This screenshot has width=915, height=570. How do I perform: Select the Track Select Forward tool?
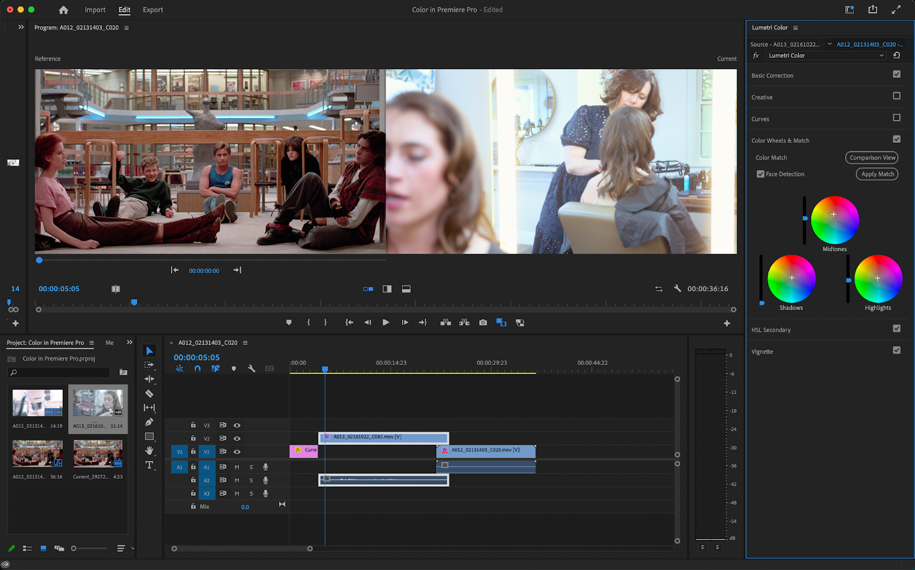pos(149,365)
